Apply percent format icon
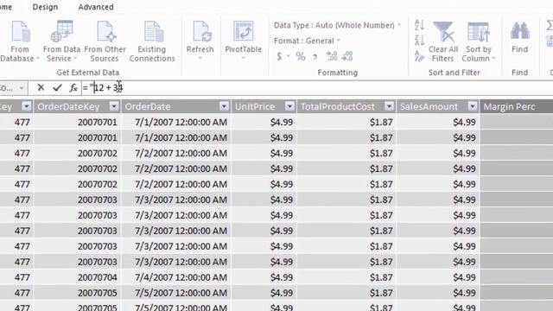Screen dimensions: 553x311 (x=301, y=56)
